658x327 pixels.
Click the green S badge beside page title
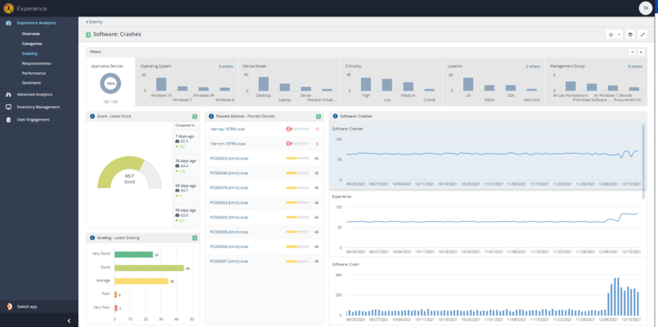88,35
